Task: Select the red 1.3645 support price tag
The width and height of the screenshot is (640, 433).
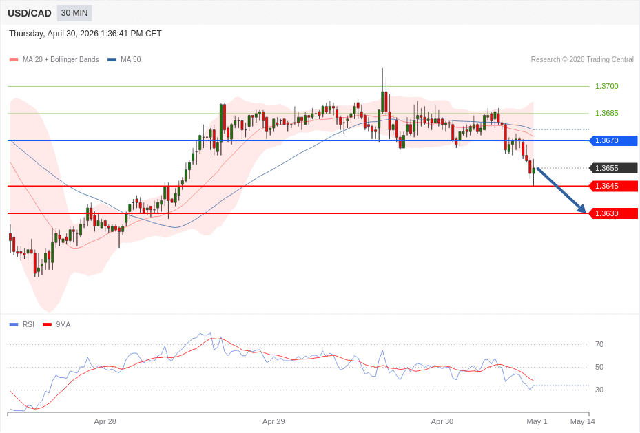Action: (613, 186)
